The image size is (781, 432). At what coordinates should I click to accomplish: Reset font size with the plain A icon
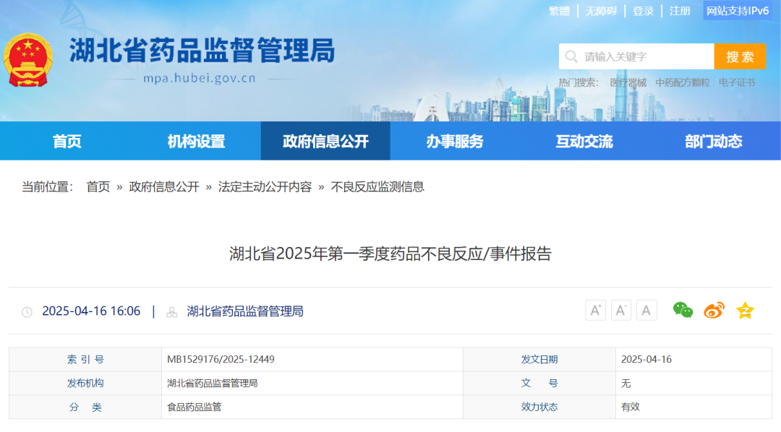(x=646, y=309)
